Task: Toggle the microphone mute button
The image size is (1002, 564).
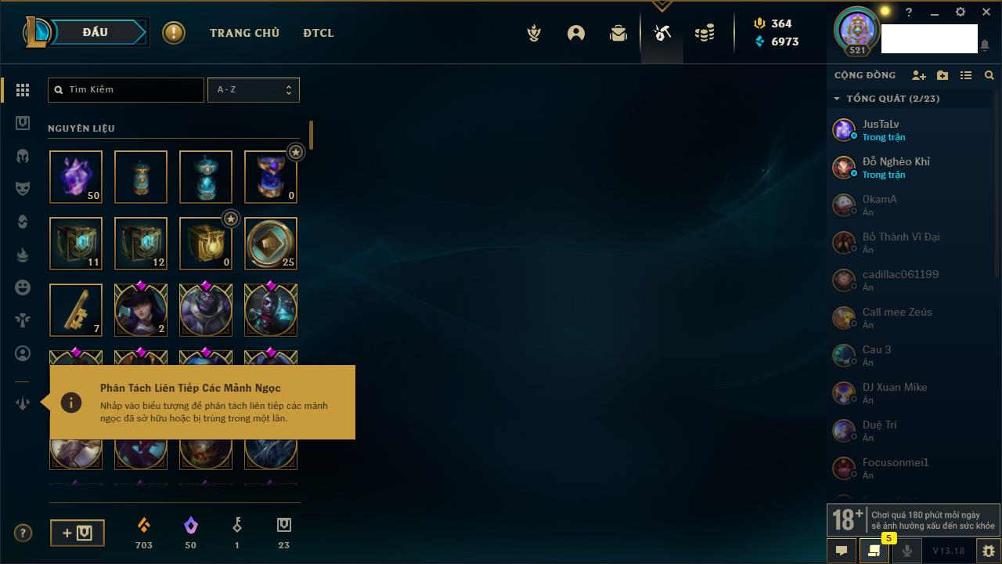Action: 906,551
